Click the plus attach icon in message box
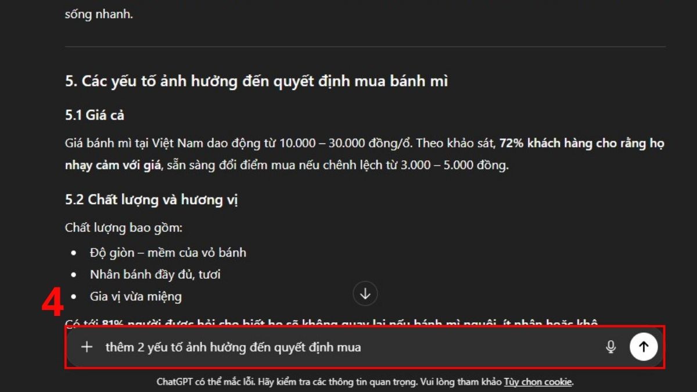 click(x=87, y=347)
